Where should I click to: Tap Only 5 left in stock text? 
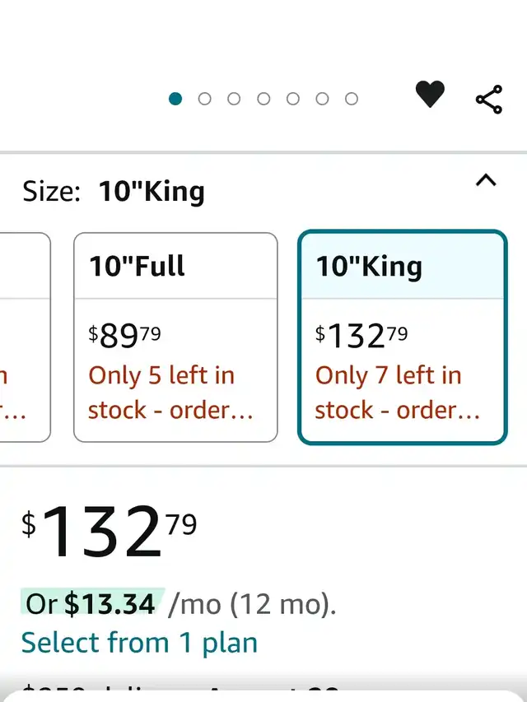(x=170, y=393)
